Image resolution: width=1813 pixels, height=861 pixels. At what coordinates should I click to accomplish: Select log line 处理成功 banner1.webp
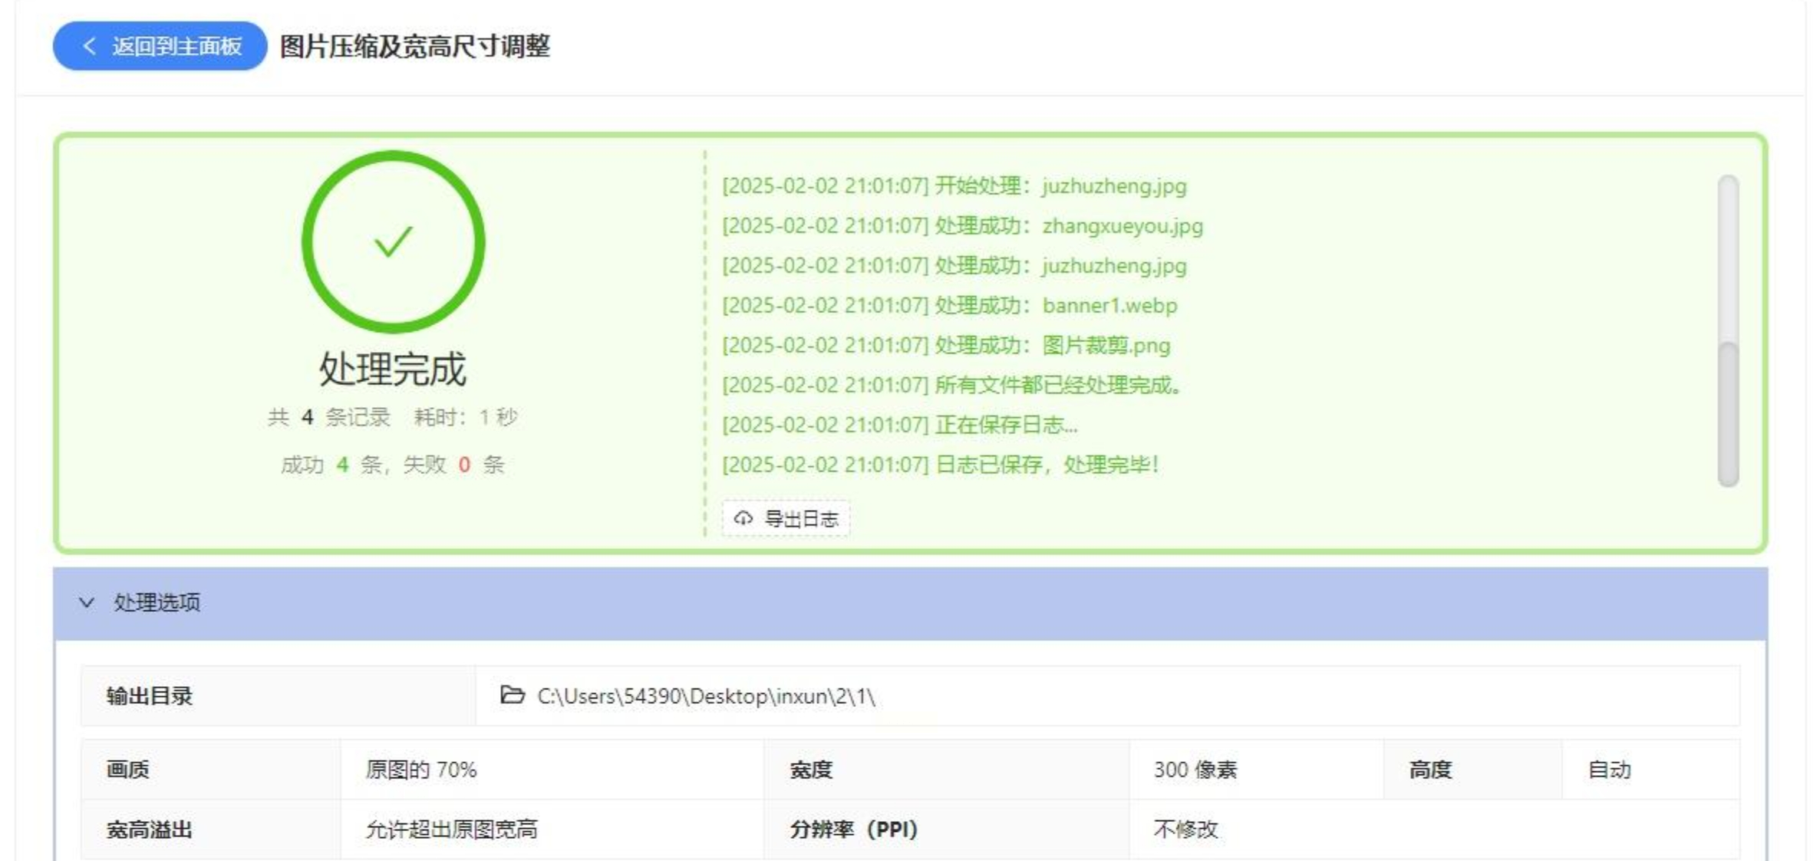click(x=949, y=306)
